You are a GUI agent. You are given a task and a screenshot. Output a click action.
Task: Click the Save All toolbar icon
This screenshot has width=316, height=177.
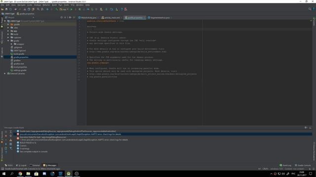(x=6, y=9)
